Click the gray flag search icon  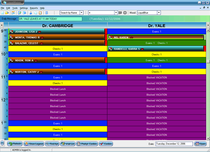pos(120,13)
